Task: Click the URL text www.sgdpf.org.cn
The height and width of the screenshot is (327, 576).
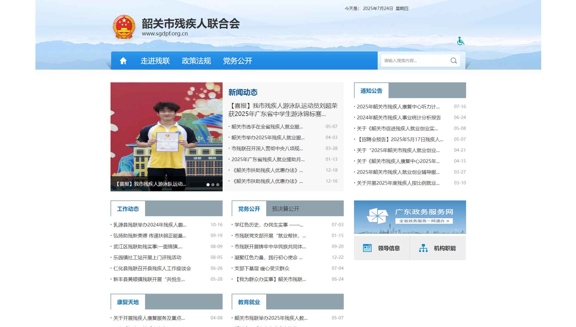Action: pos(165,34)
